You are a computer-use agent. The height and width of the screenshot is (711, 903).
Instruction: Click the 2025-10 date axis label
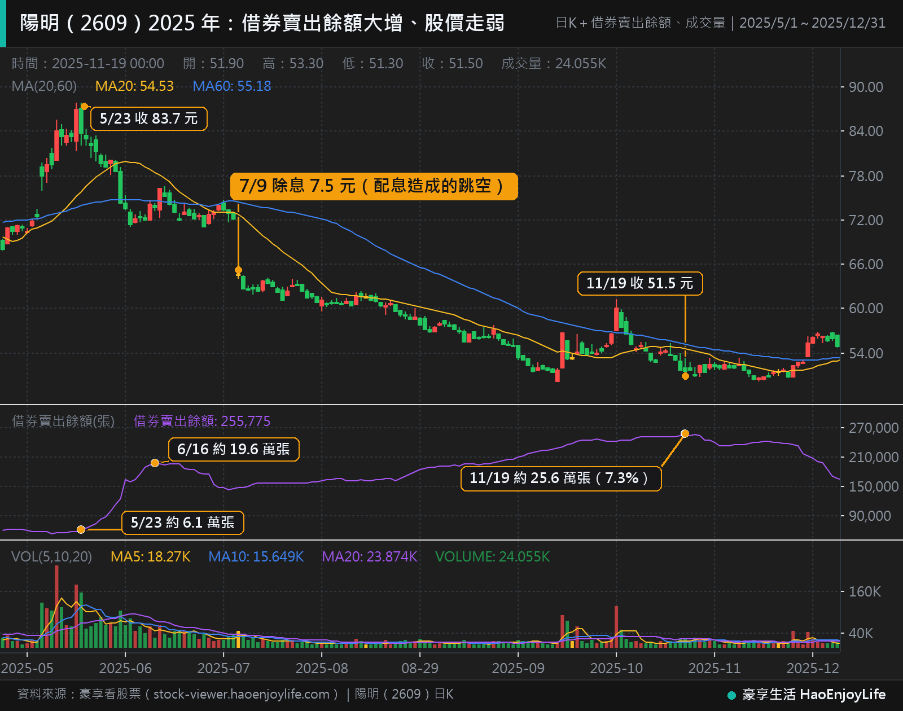click(616, 668)
